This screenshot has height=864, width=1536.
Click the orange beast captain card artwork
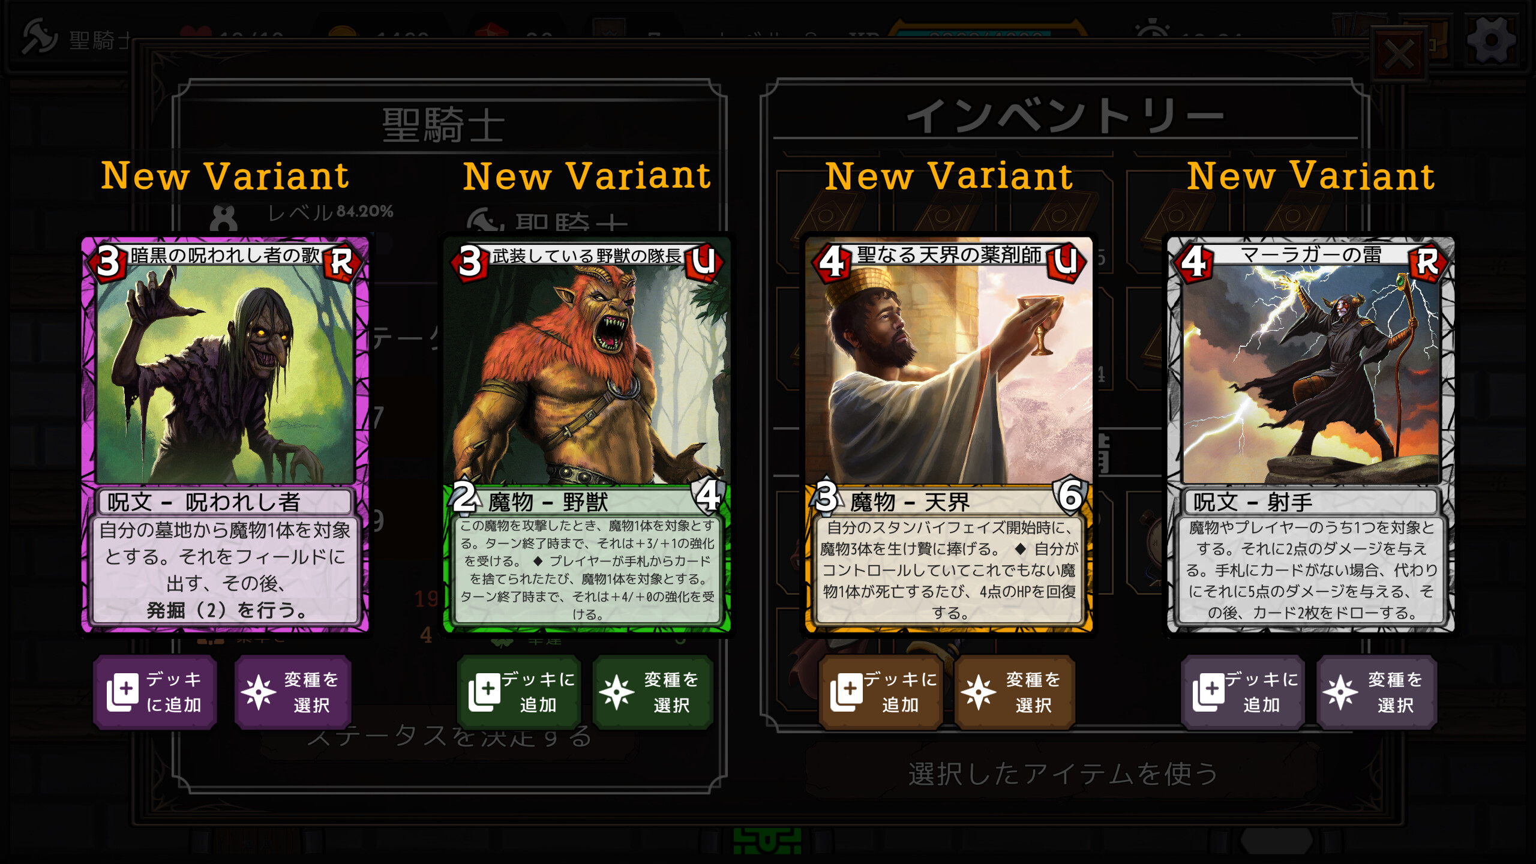(x=587, y=375)
